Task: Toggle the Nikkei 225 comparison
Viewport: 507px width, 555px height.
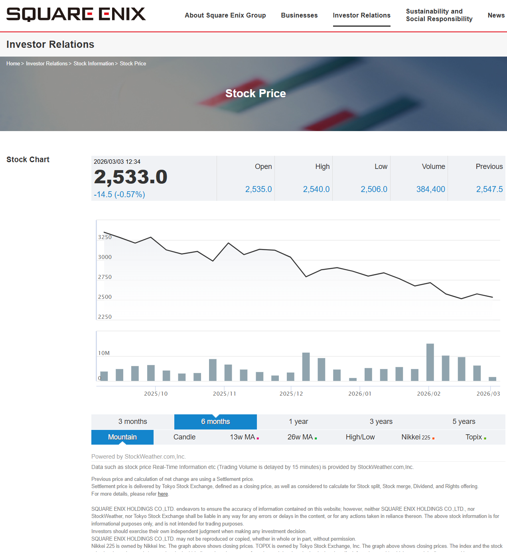Action: coord(418,437)
